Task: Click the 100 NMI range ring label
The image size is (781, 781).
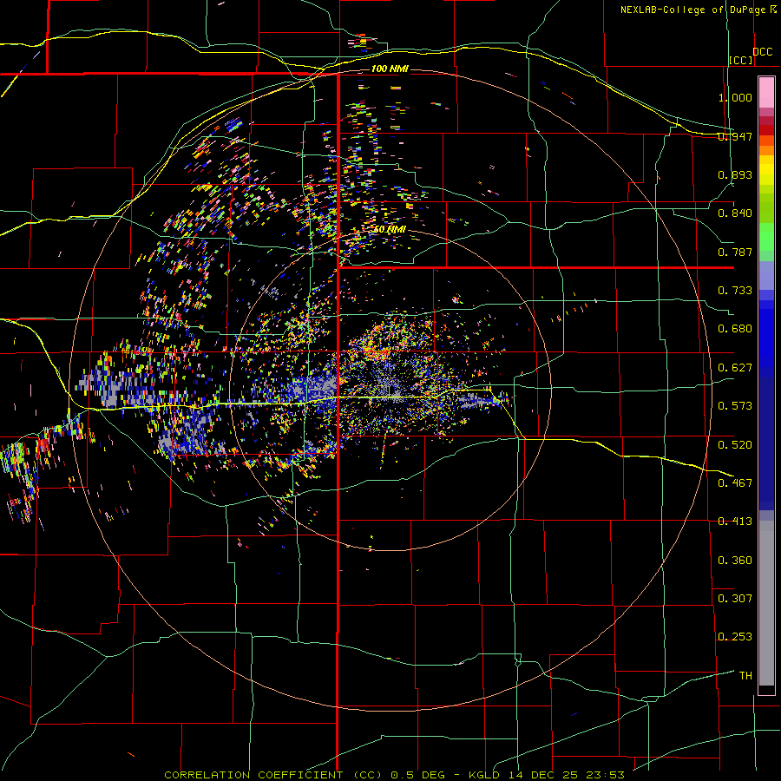Action: click(390, 69)
